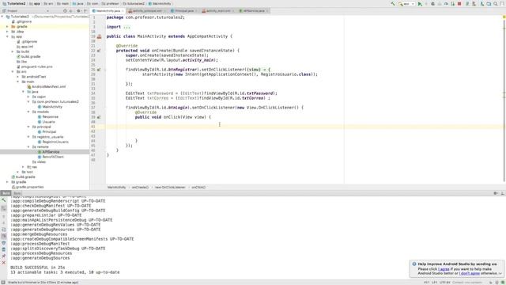This screenshot has height=285, width=506.
Task: Click 'BUILD SUCCESSFUL in 25s' output text
Action: pos(37,268)
